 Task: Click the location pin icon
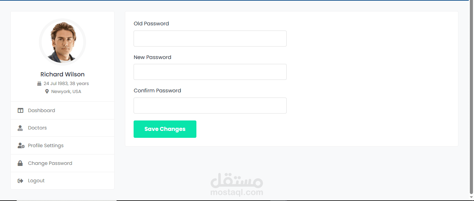tap(47, 92)
